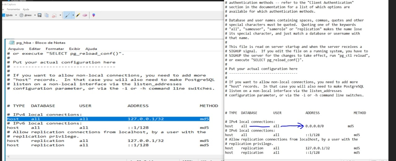This screenshot has height=161, width=396.
Task: Click '# replication privilege.' line in right editor
Action: (x=249, y=144)
